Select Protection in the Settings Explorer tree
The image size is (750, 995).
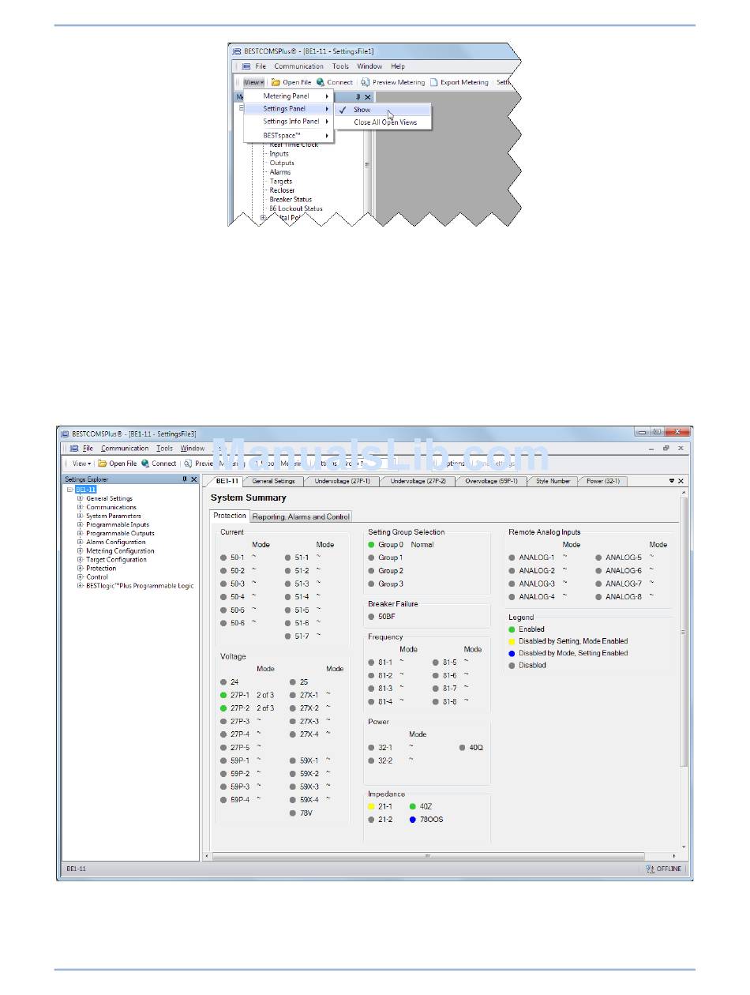101,569
